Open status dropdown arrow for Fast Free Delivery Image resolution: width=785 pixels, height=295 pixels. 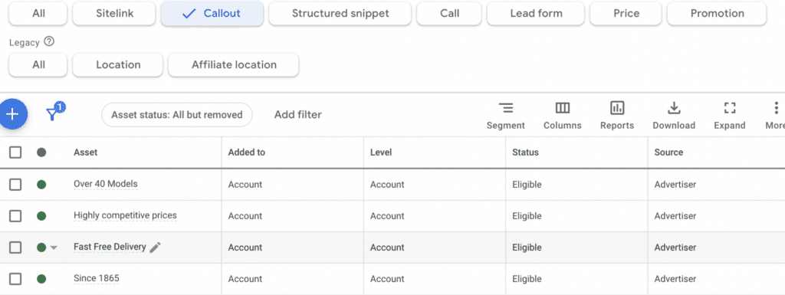pyautogui.click(x=54, y=247)
